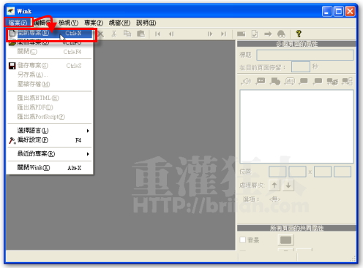Viewport: 363px width, 268px height.
Task: Click the right-arrow render toolbar icon
Action: coord(268,34)
